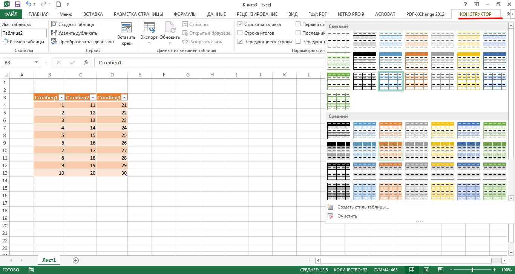Click row header 15
The width and height of the screenshot is (515, 274).
click(x=5, y=188)
